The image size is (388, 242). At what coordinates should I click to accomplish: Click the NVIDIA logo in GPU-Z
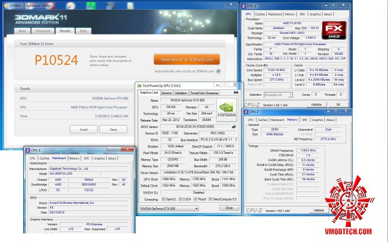click(226, 110)
